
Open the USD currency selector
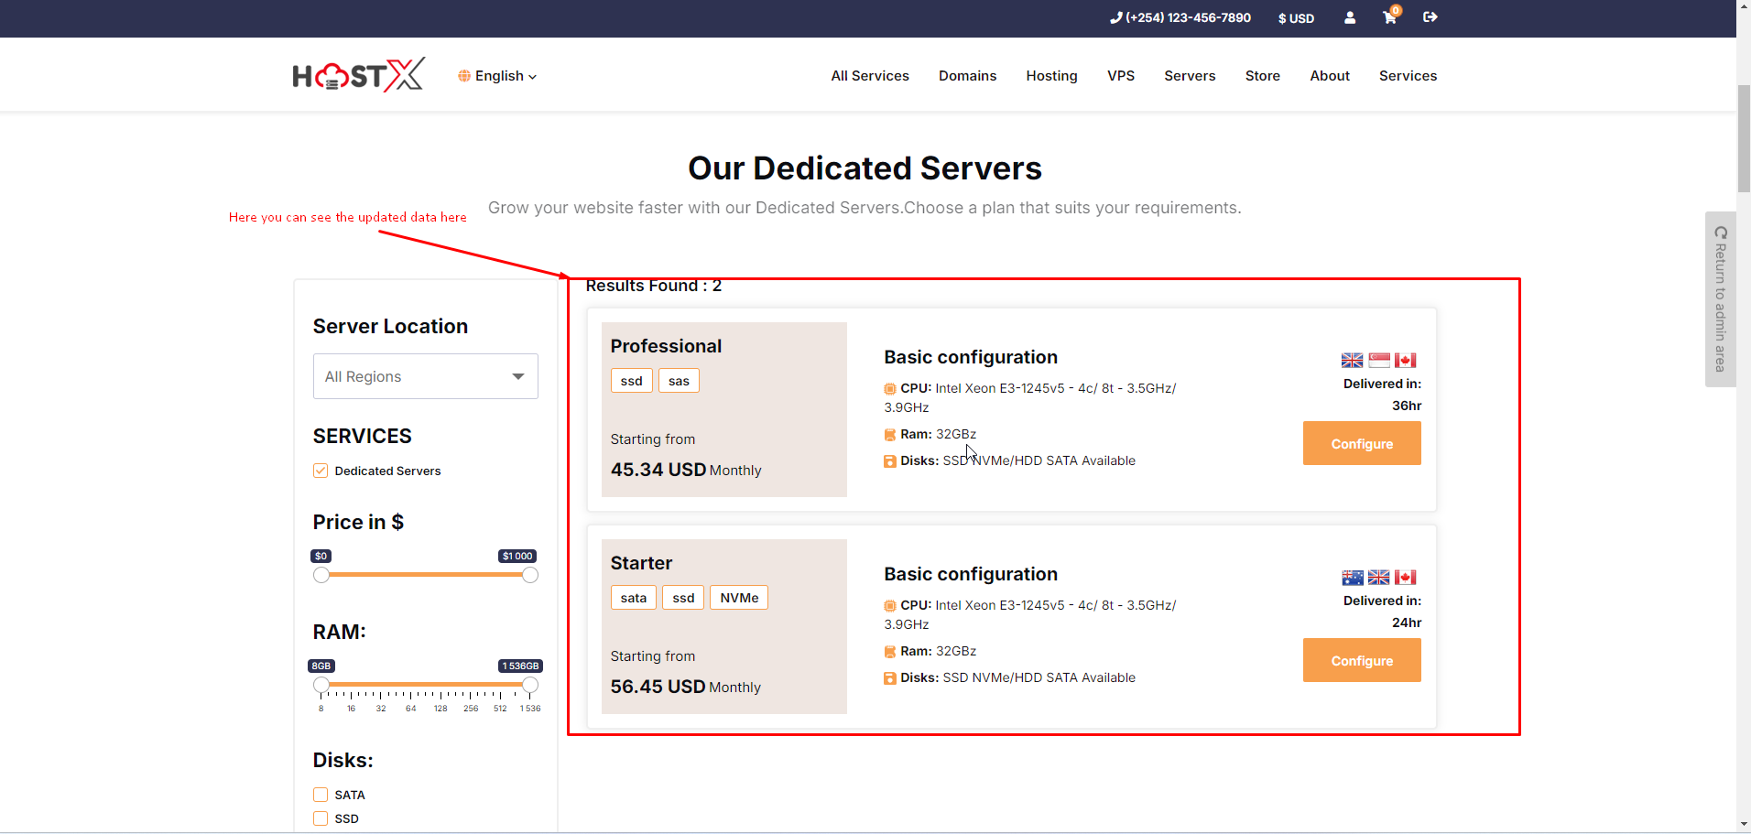tap(1296, 18)
